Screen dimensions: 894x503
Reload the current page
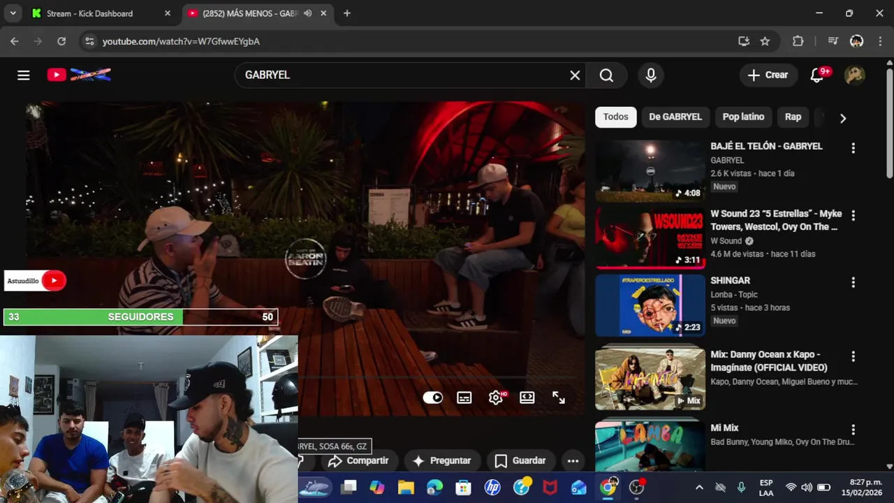(x=61, y=41)
